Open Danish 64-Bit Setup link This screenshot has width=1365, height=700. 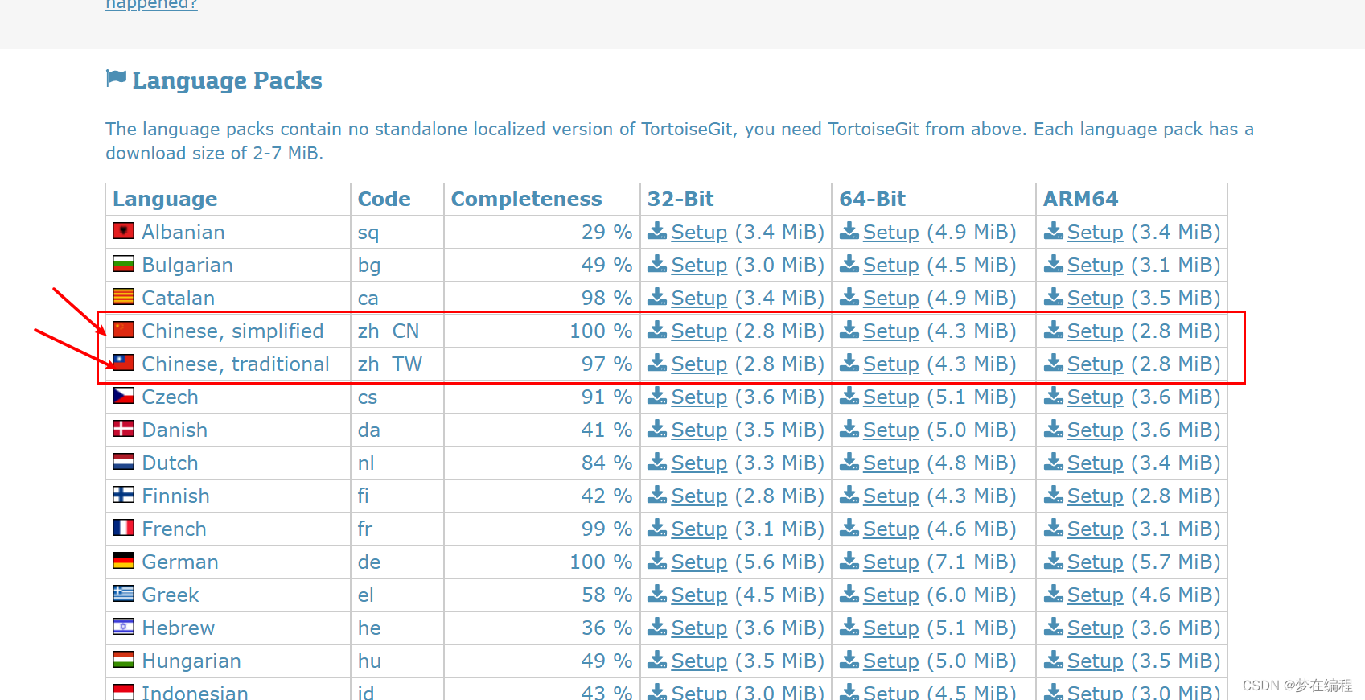coord(891,430)
